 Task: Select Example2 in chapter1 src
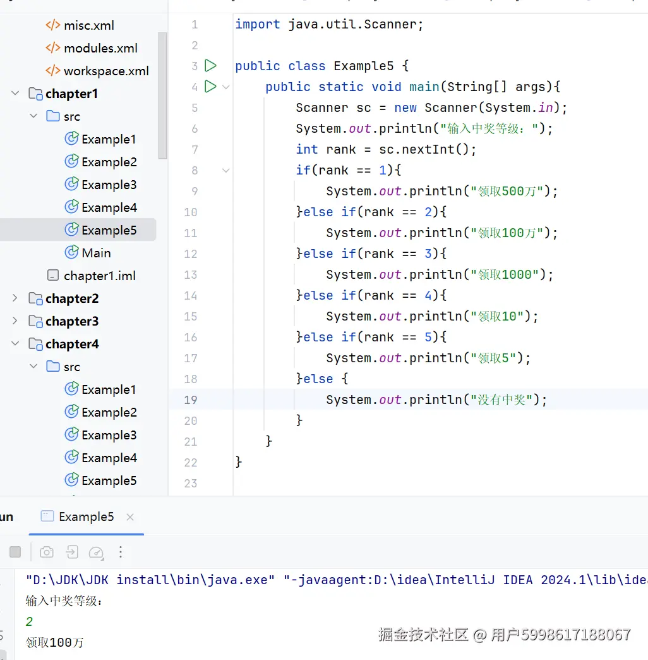101,162
